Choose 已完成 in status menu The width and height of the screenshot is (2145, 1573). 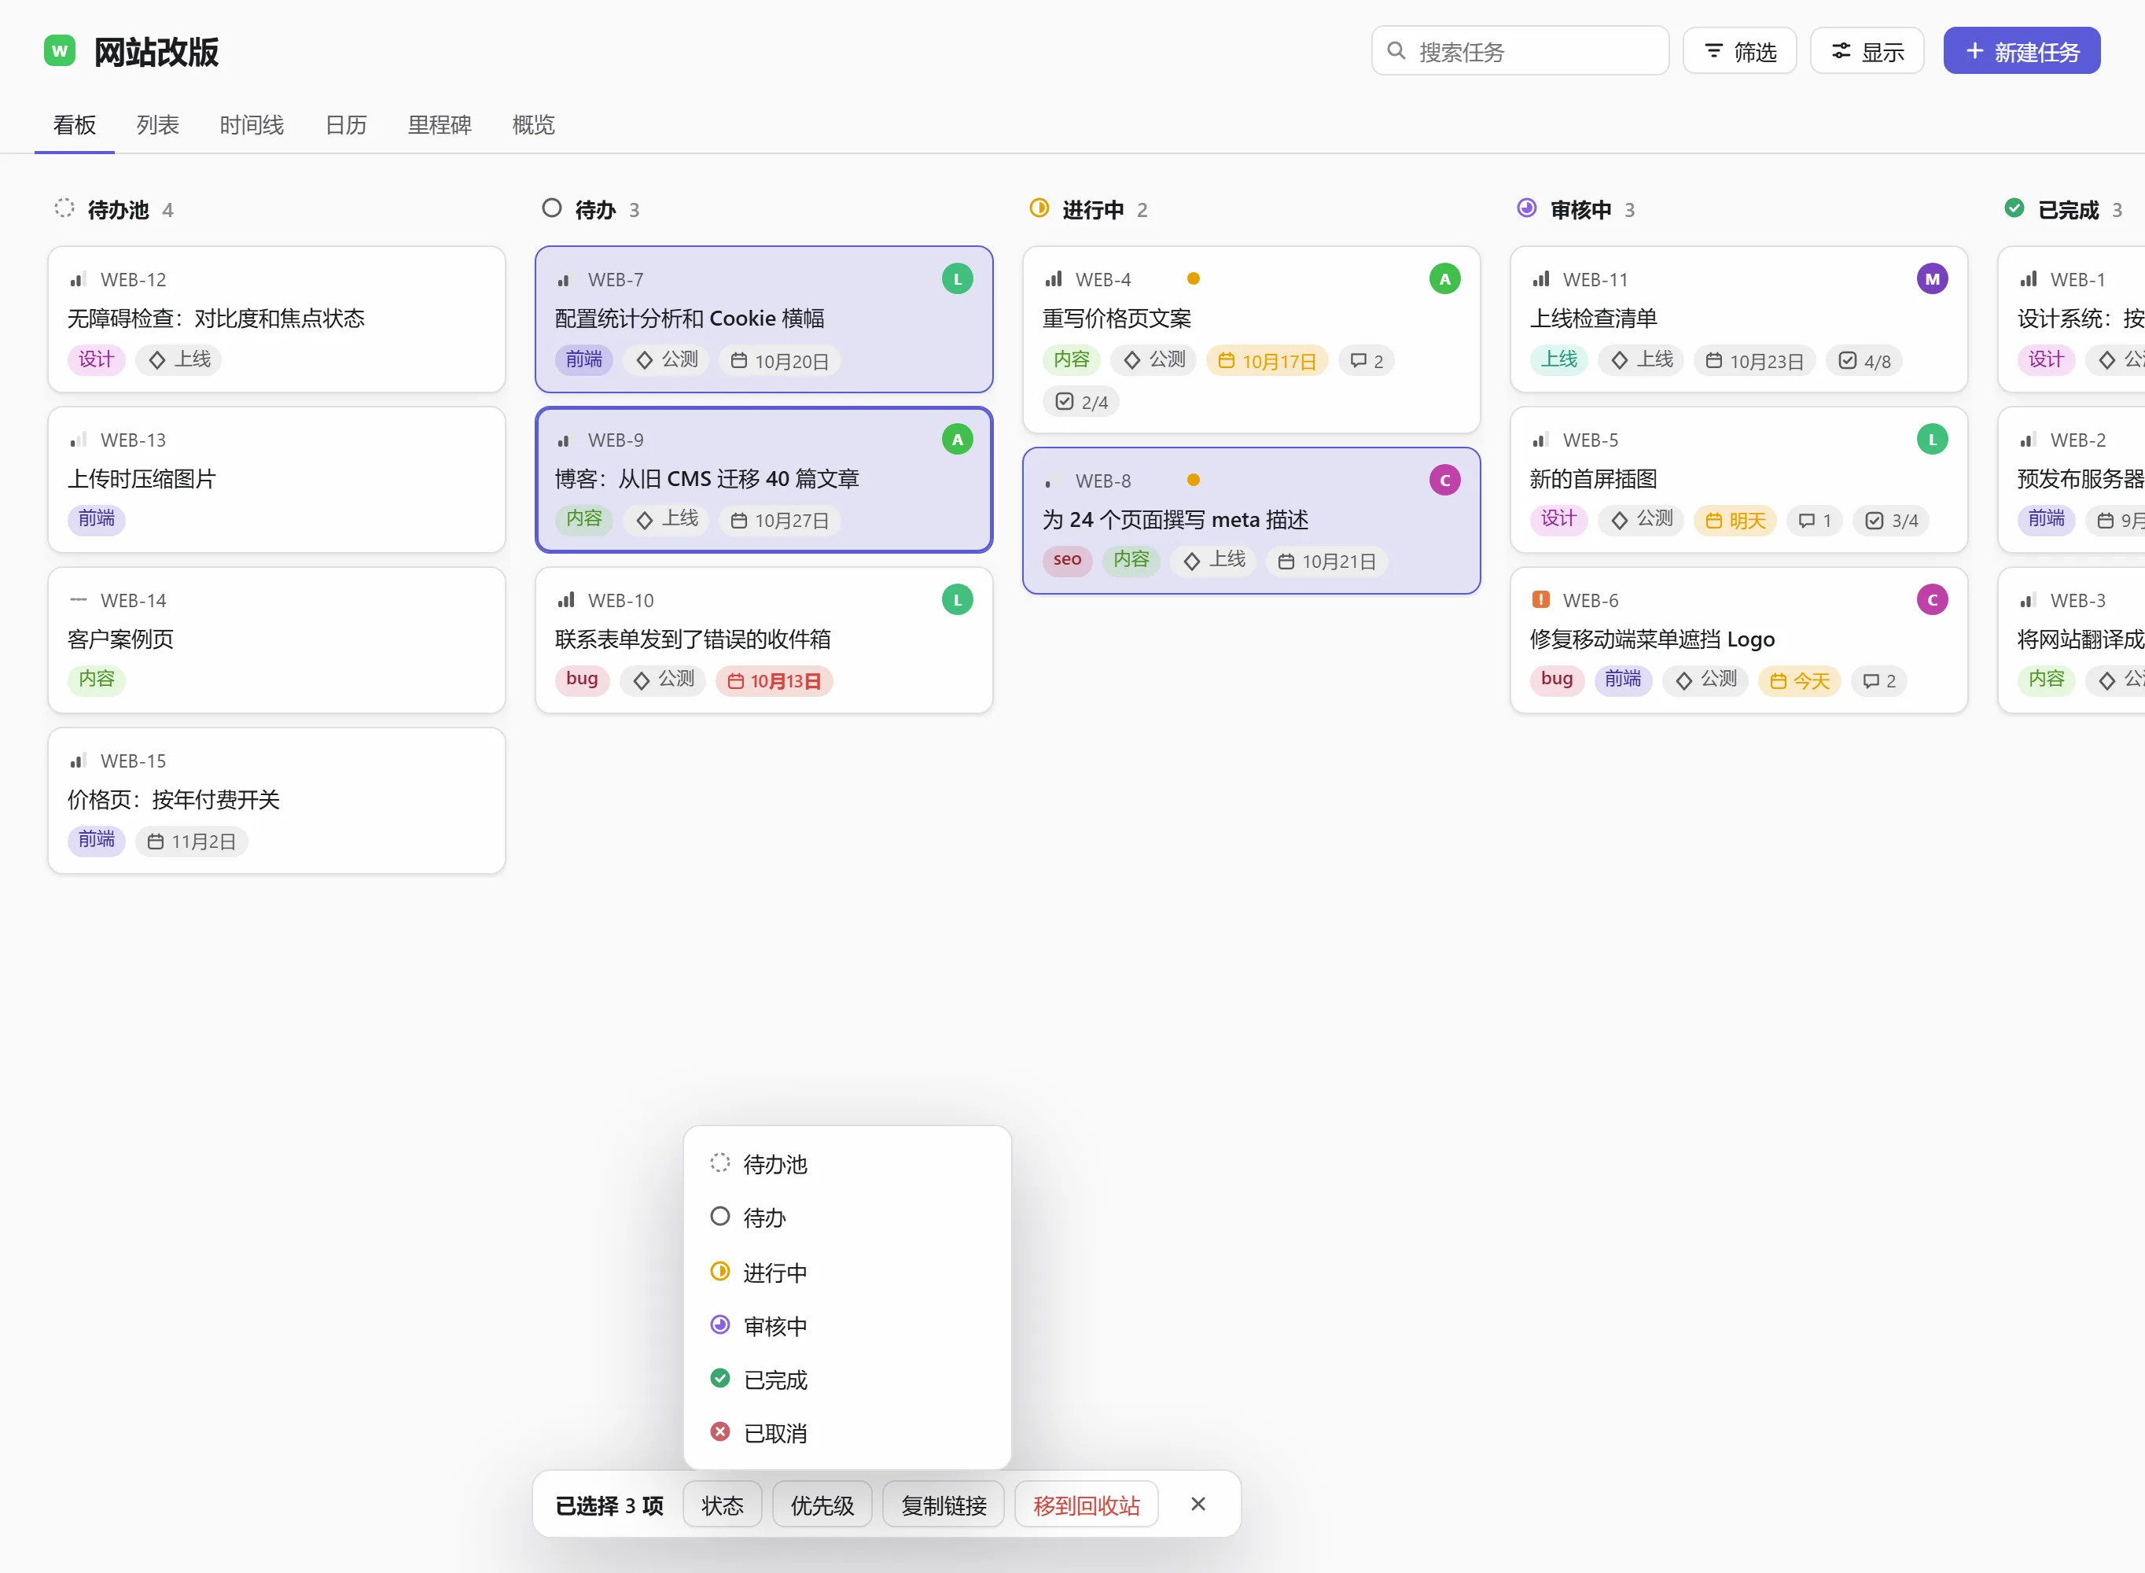coord(846,1379)
